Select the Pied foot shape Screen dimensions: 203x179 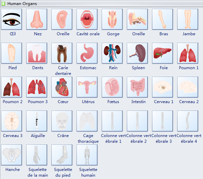pyautogui.click(x=11, y=53)
